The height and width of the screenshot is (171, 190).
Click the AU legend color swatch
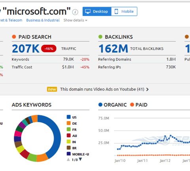tap(68, 135)
